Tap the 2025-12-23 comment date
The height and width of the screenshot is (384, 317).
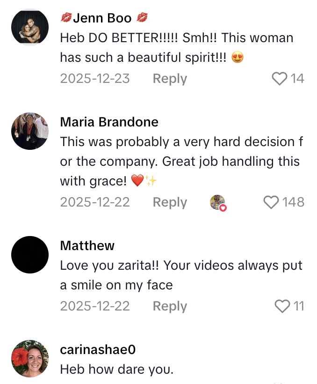pos(95,79)
